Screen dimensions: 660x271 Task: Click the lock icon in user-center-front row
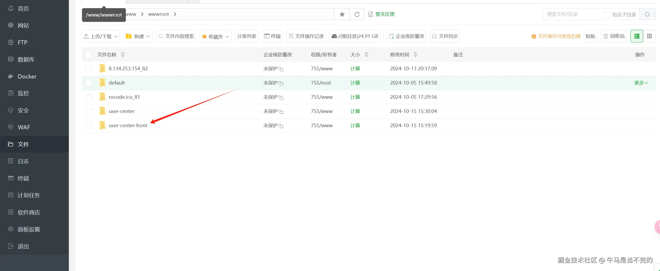click(x=281, y=126)
